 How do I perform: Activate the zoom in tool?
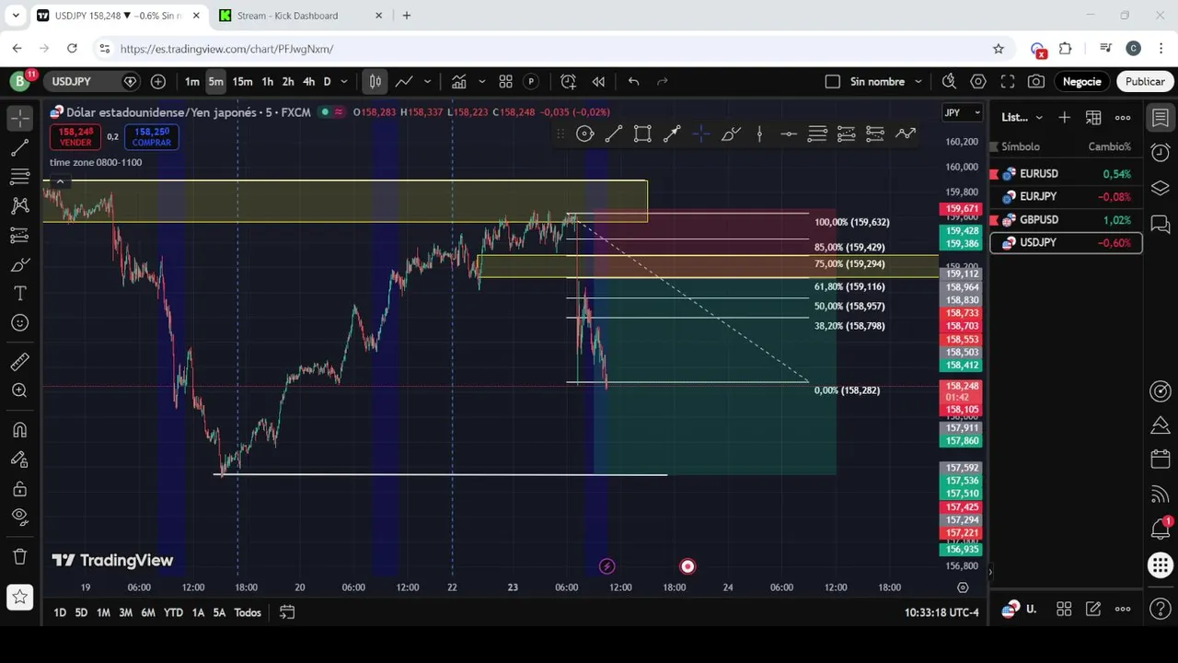pos(19,391)
